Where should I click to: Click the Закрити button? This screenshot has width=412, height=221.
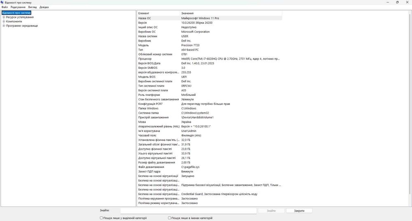299,211
